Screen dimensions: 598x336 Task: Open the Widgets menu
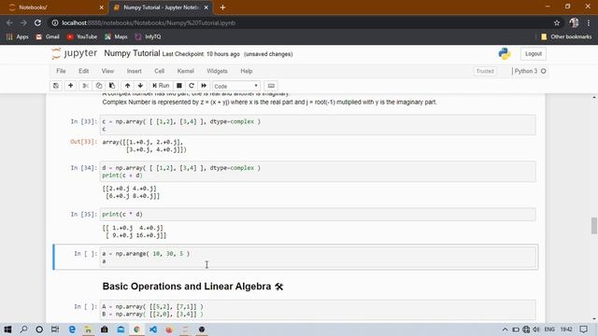click(217, 71)
